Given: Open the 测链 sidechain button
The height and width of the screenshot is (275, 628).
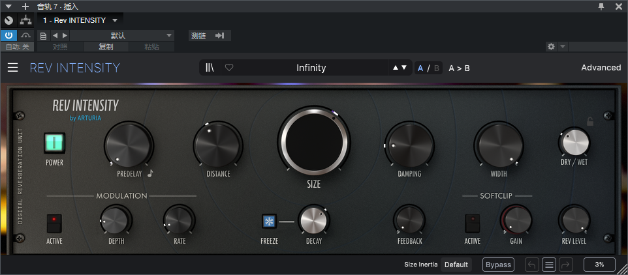Looking at the screenshot, I should click(210, 36).
